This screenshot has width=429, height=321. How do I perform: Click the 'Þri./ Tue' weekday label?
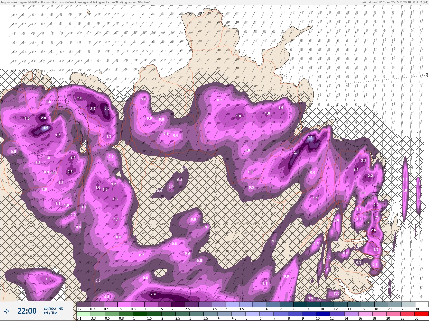[x=50, y=313]
